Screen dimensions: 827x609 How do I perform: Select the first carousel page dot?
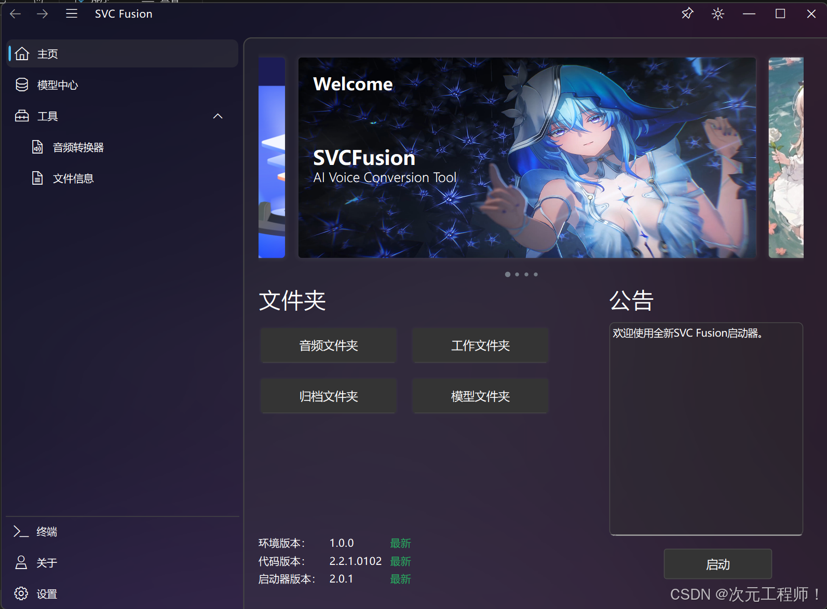(x=508, y=274)
